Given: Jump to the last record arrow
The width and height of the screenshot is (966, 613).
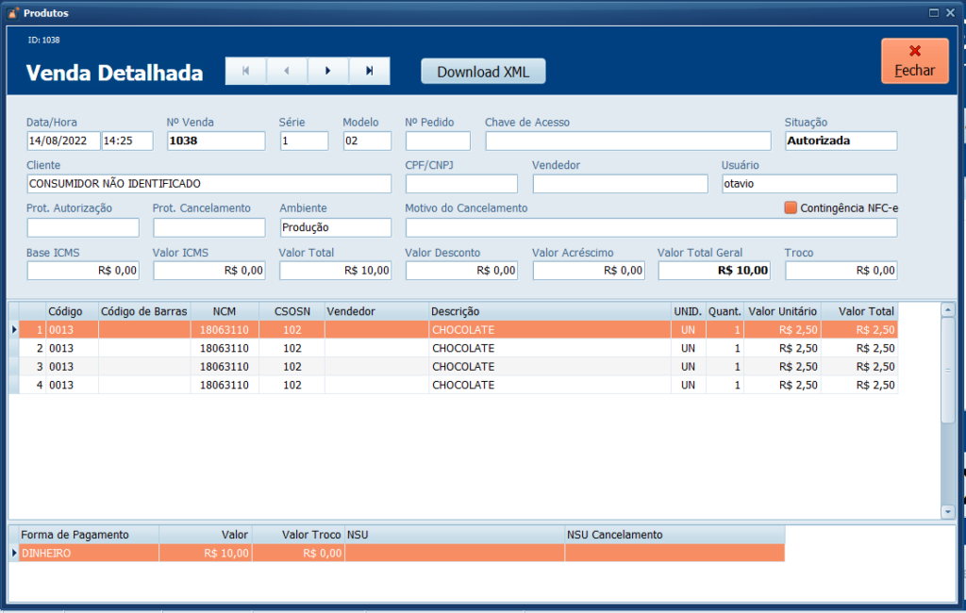Looking at the screenshot, I should [x=370, y=71].
